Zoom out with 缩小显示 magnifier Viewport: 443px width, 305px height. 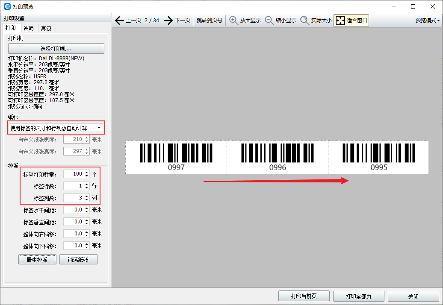pos(280,21)
